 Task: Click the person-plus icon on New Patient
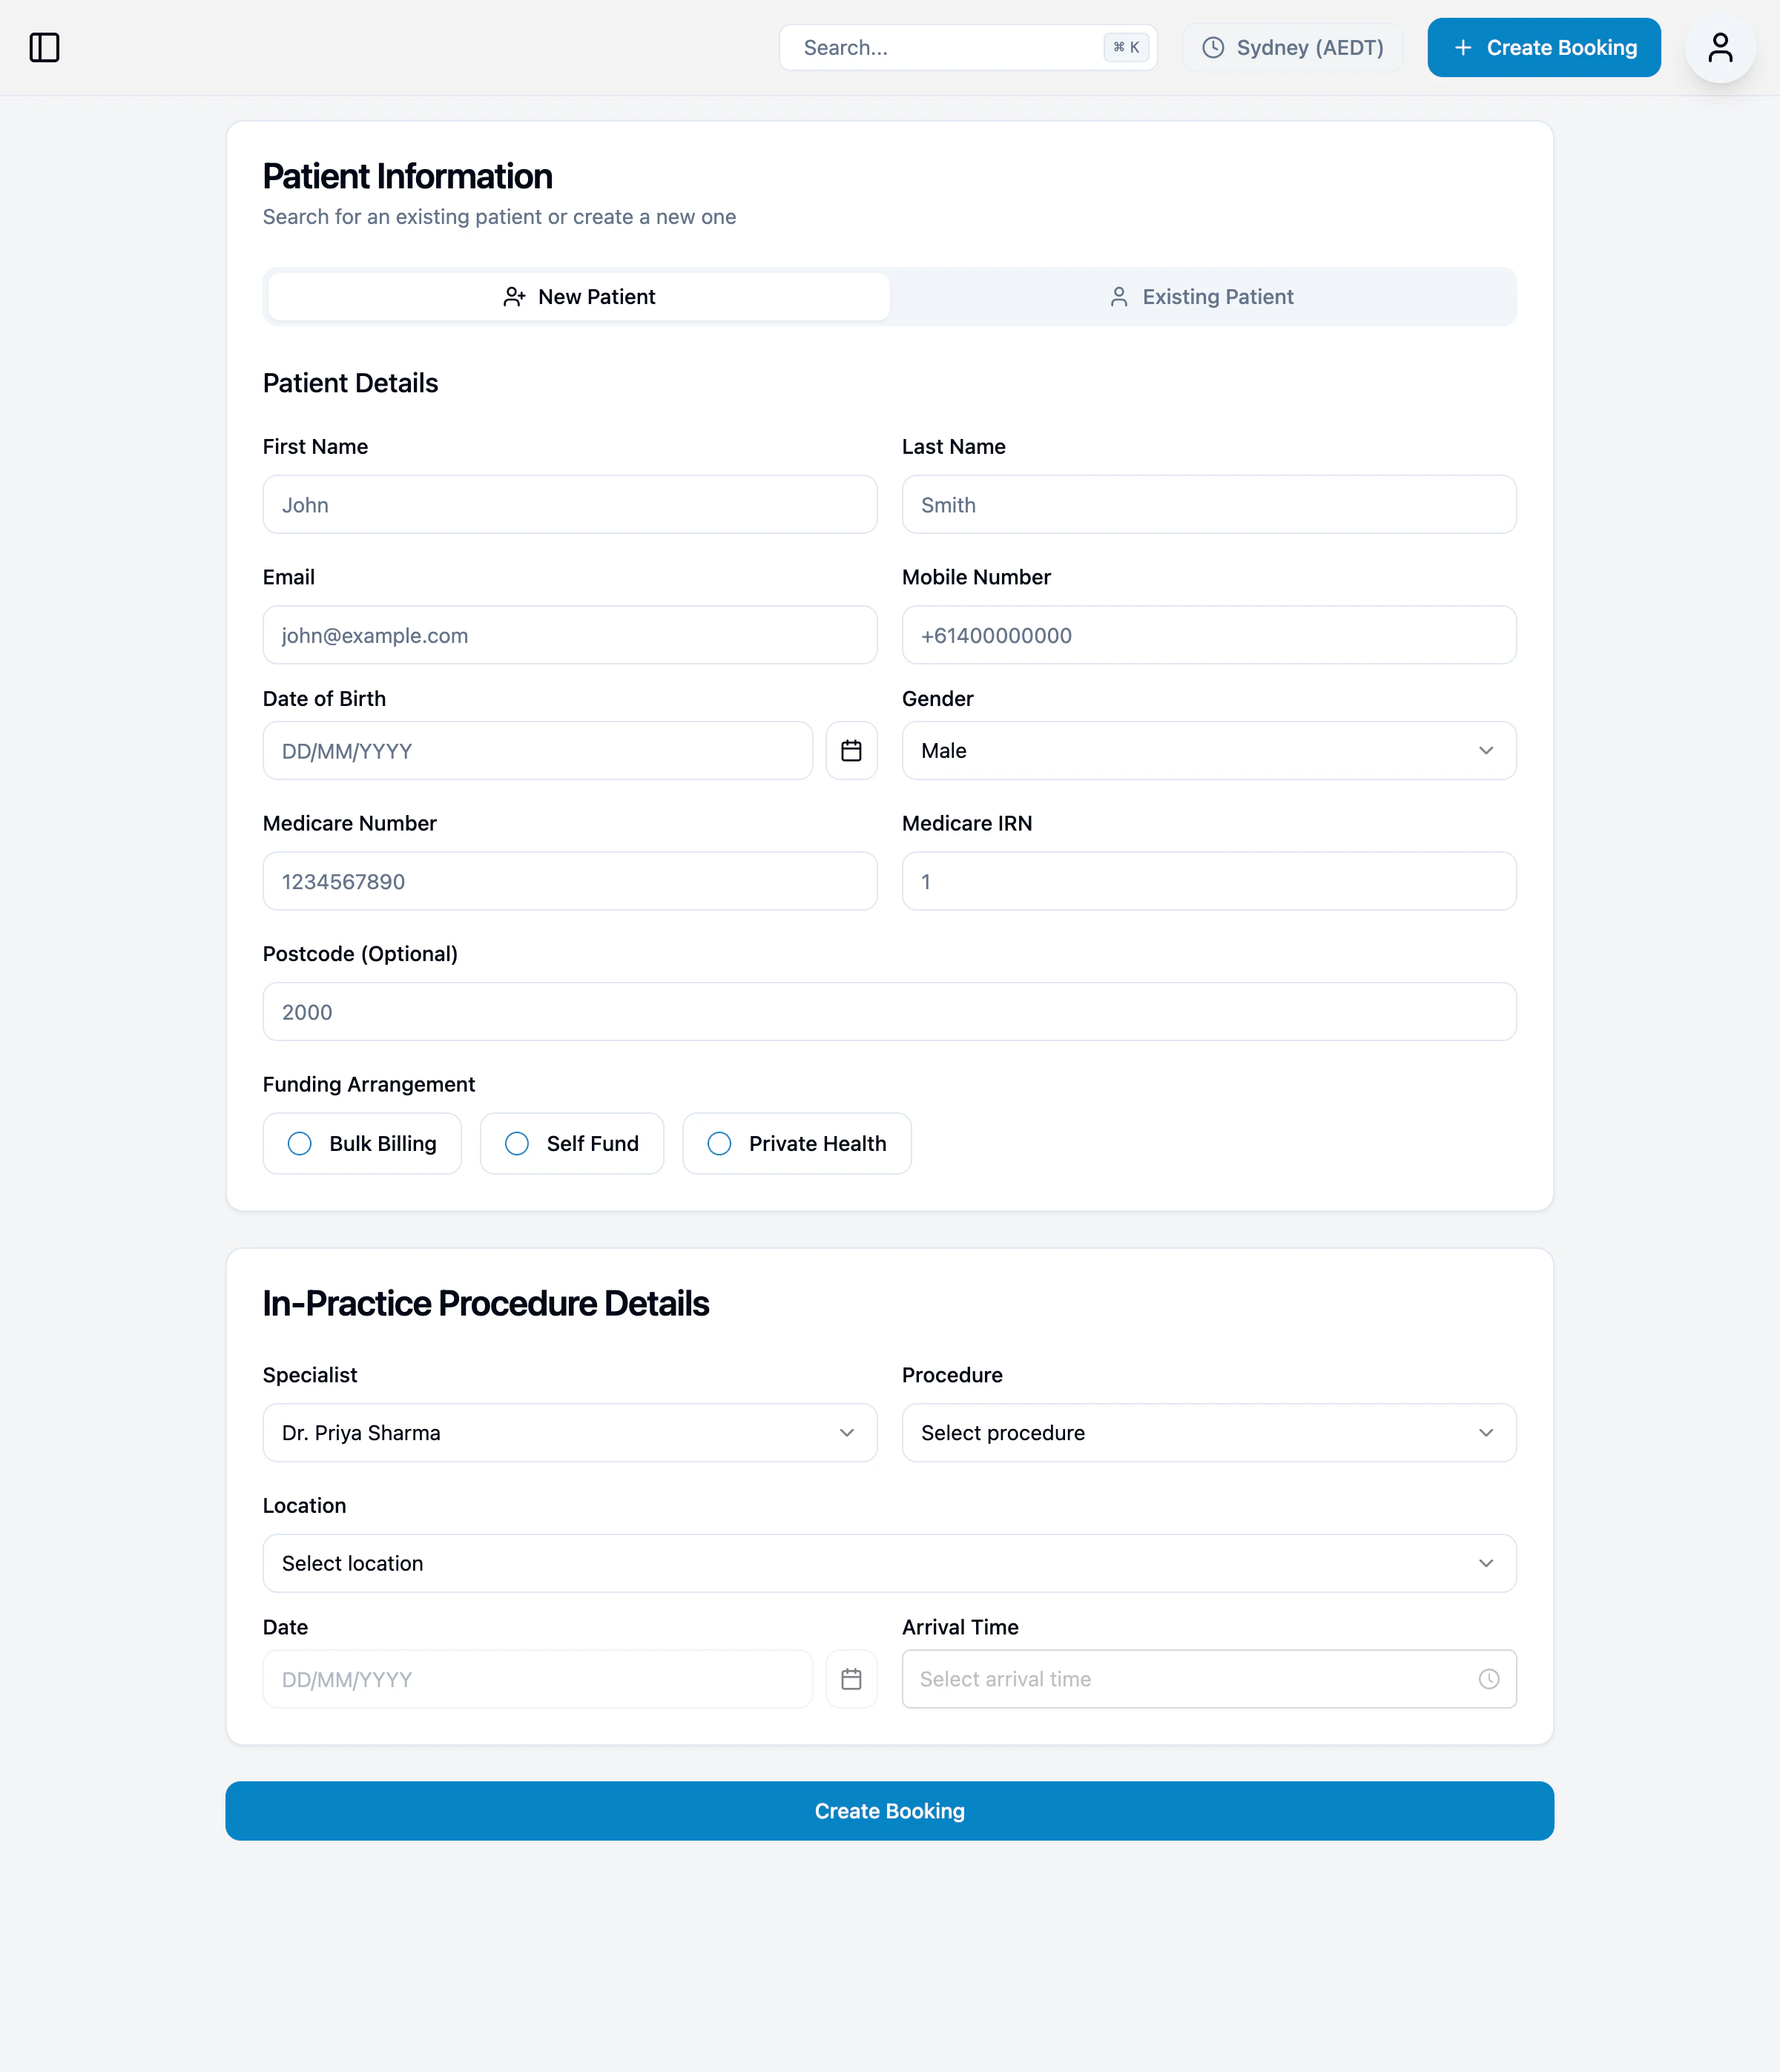tap(513, 296)
